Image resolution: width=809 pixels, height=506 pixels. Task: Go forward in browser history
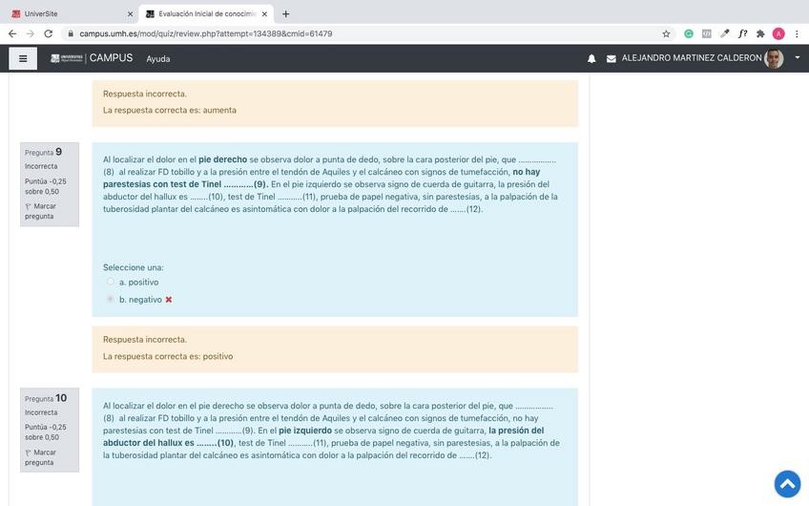(x=30, y=33)
